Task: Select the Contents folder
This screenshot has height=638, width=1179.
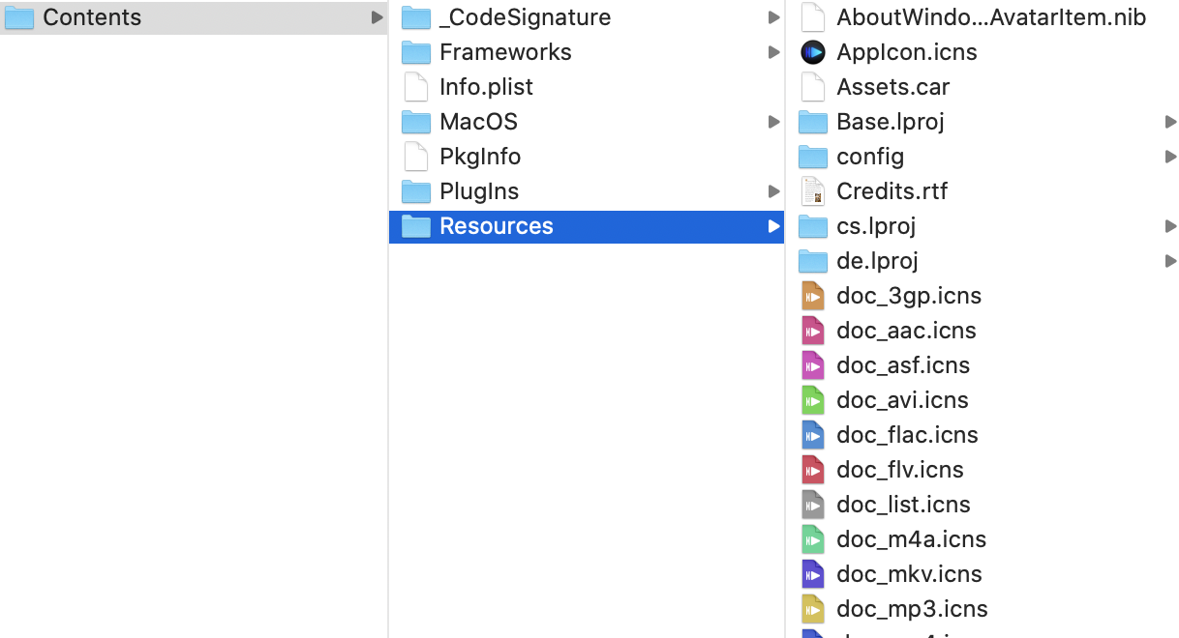Action: pos(92,17)
